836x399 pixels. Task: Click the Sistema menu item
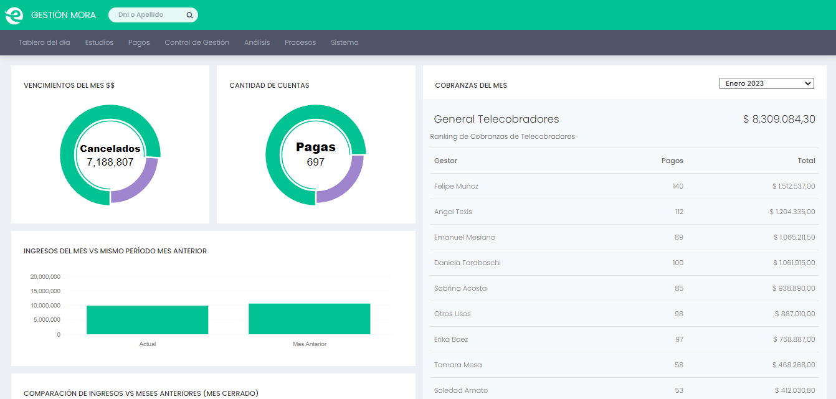[x=344, y=42]
